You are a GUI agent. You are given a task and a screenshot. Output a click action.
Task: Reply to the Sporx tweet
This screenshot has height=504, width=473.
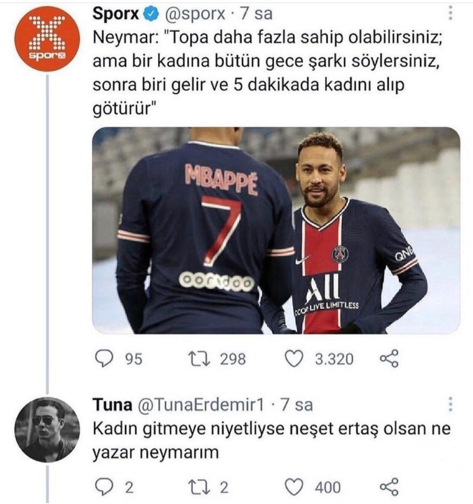[x=104, y=359]
